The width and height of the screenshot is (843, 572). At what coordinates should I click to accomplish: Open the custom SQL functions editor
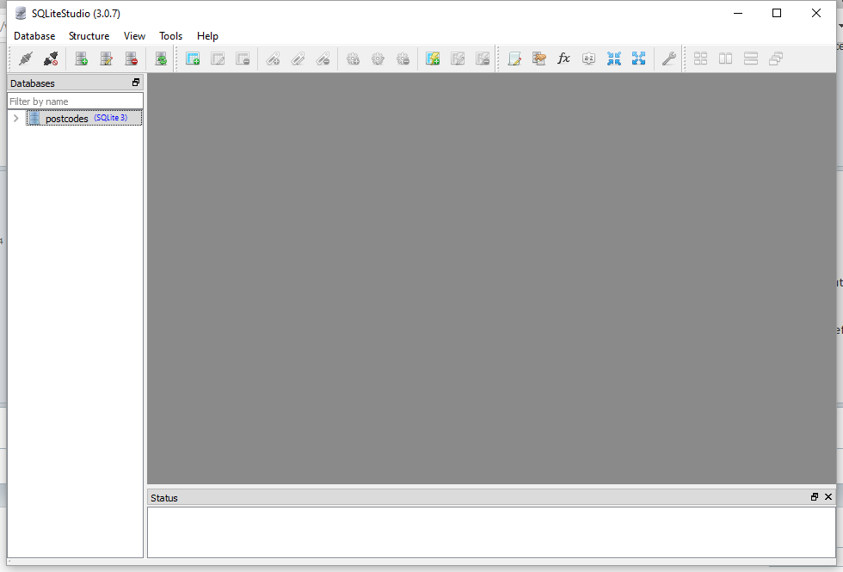563,58
